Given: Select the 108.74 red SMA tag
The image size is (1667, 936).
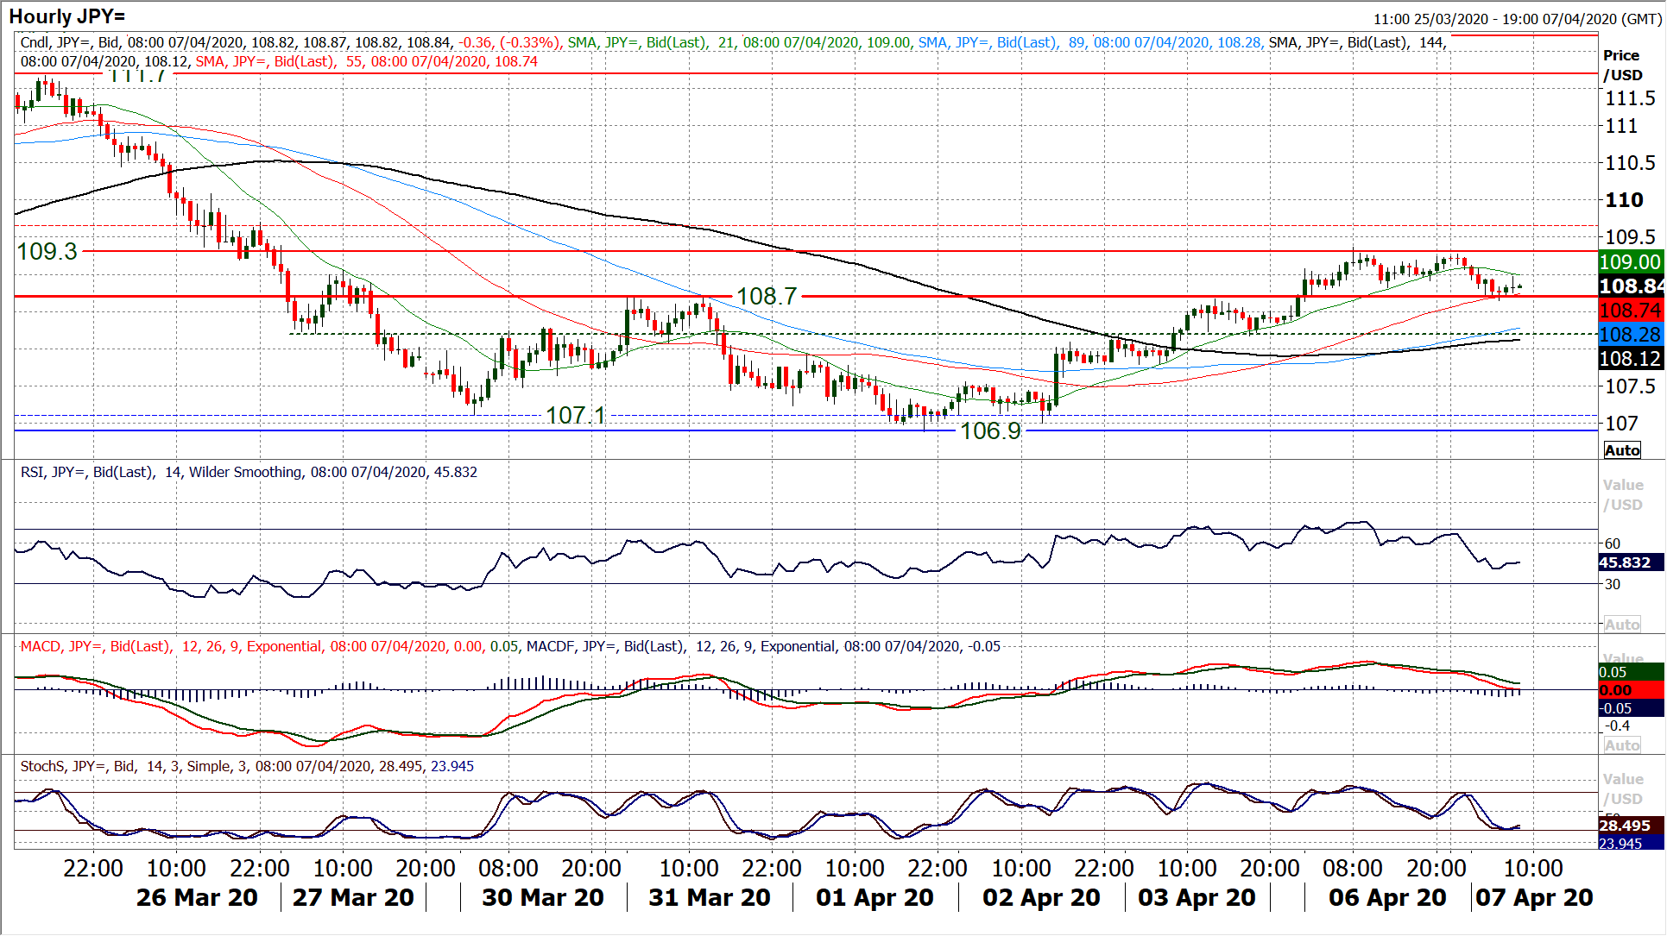Looking at the screenshot, I should pyautogui.click(x=1630, y=311).
